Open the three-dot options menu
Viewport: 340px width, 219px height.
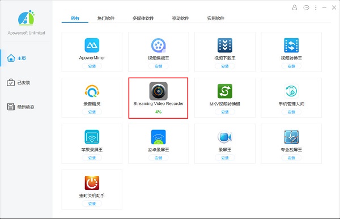coord(316,7)
